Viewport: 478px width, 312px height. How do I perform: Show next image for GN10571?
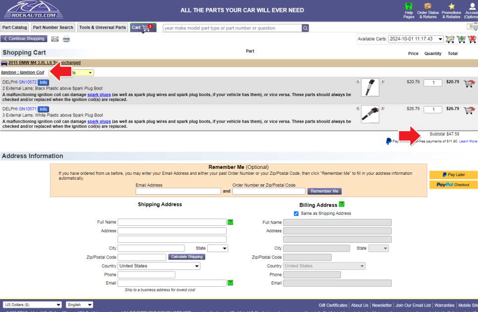pyautogui.click(x=382, y=108)
